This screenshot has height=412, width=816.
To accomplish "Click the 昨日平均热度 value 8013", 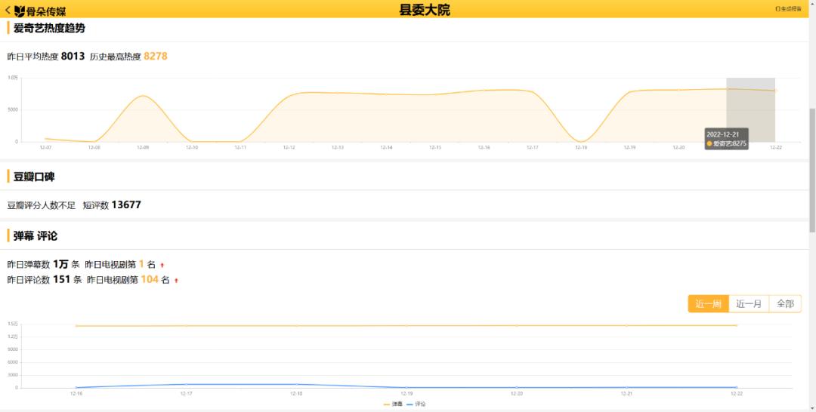I will [x=73, y=56].
